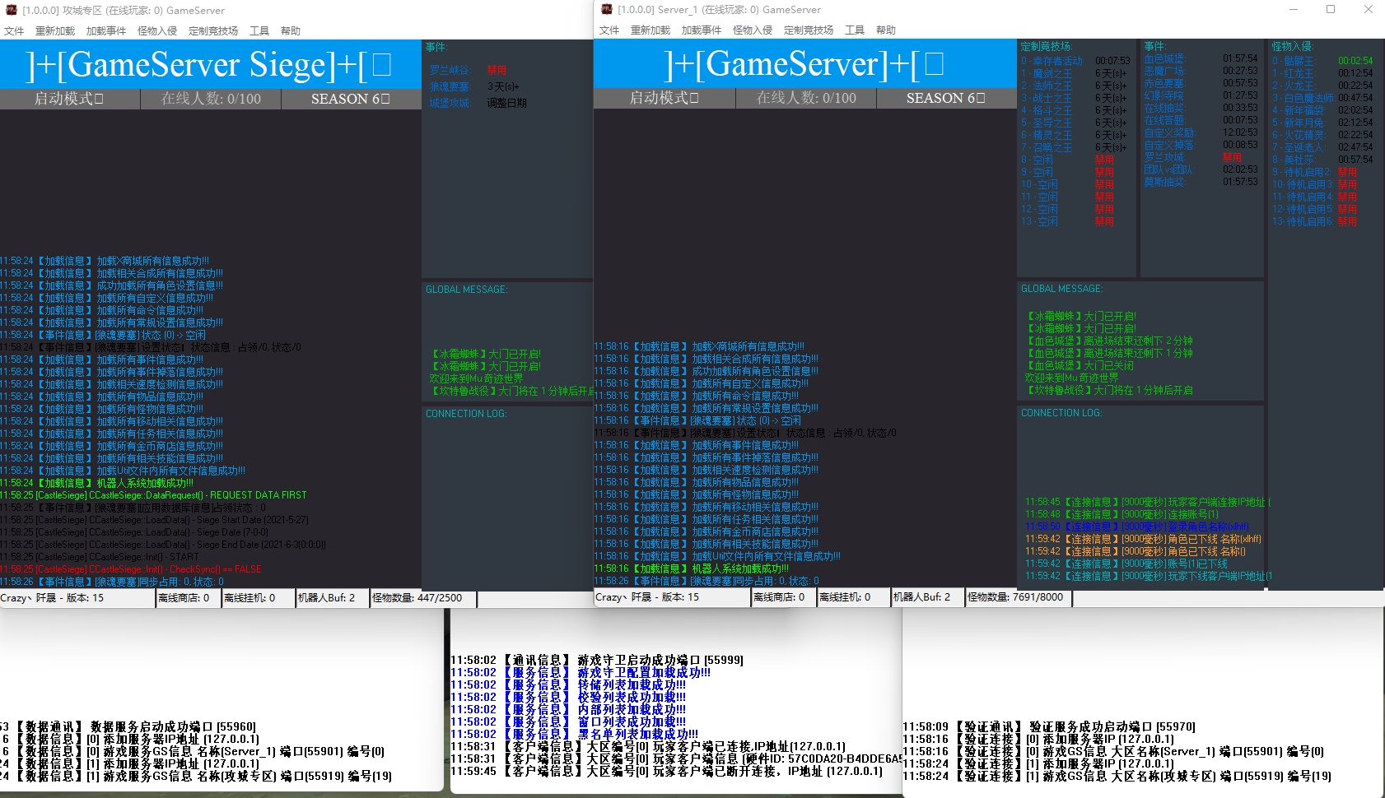Expand 怪物入侵 menu in the Server_1 window
Image resolution: width=1385 pixels, height=798 pixels.
tap(752, 30)
